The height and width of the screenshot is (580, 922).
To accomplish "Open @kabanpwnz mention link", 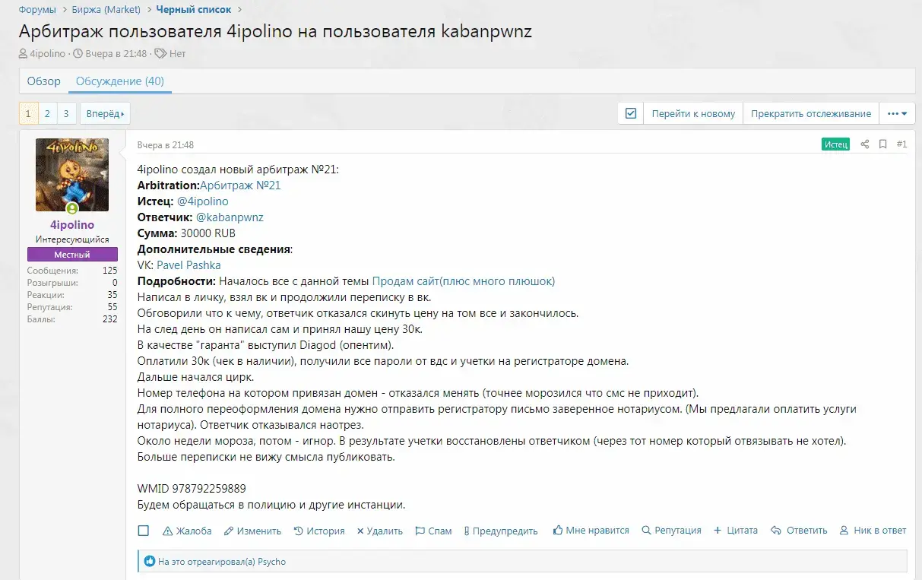I will click(x=230, y=217).
